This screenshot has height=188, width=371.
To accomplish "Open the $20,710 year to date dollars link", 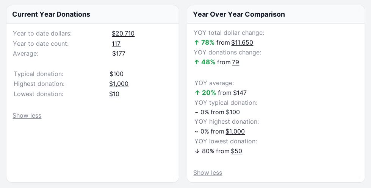I will [123, 34].
